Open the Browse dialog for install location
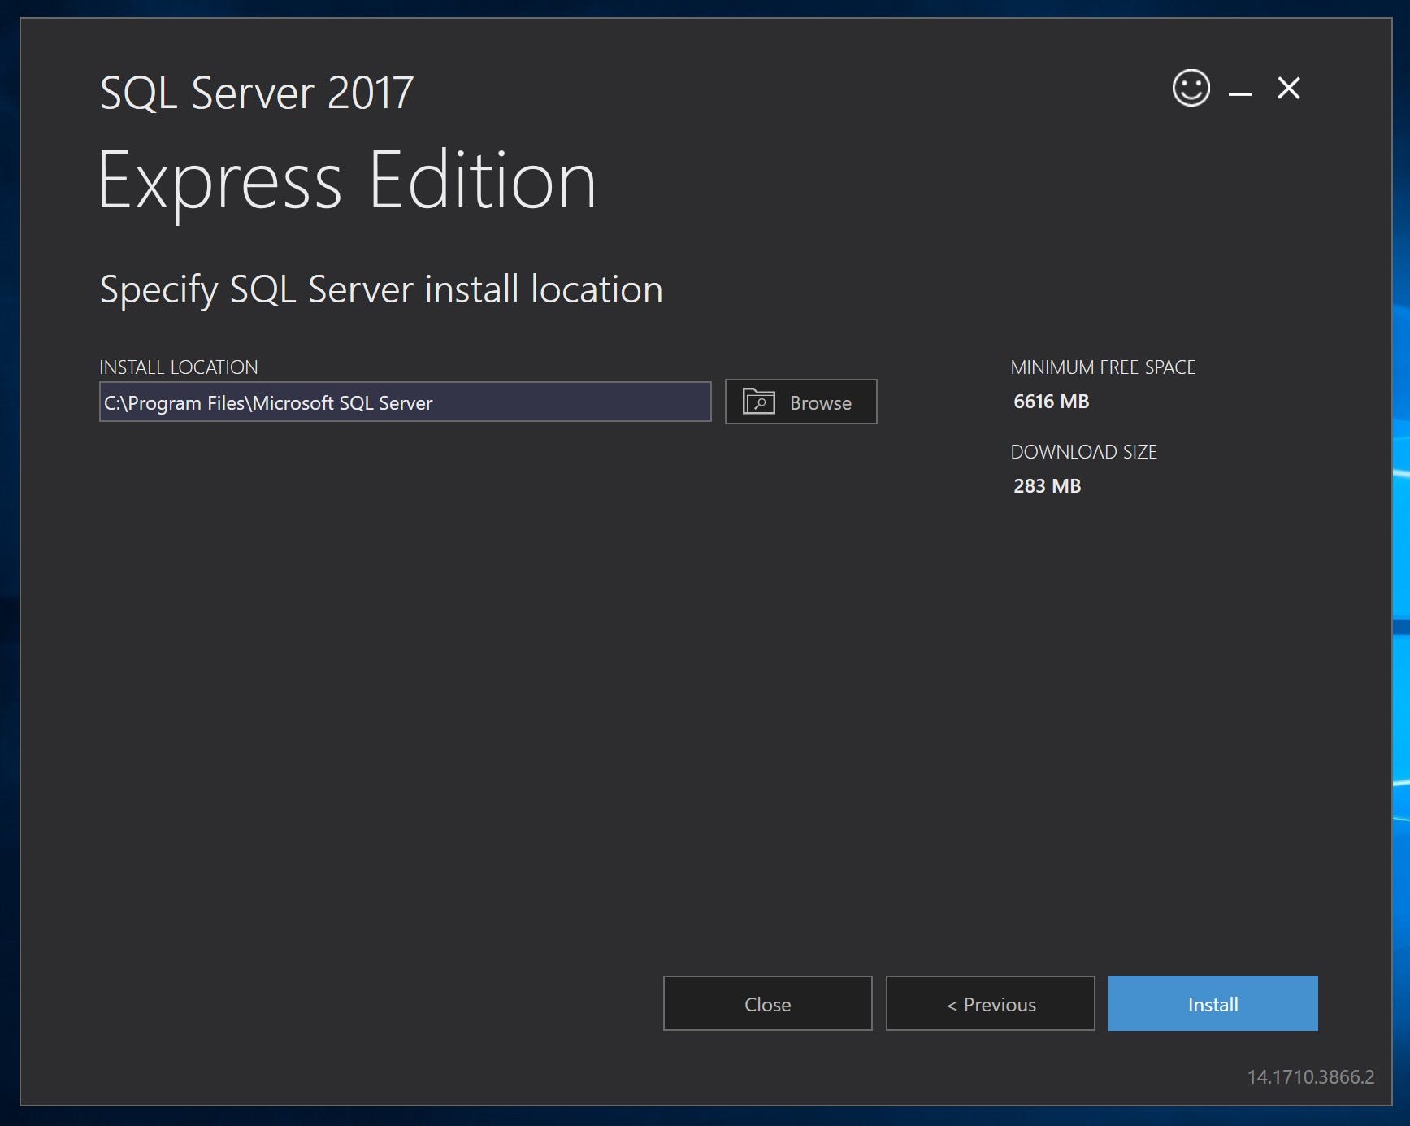Image resolution: width=1410 pixels, height=1126 pixels. click(800, 402)
